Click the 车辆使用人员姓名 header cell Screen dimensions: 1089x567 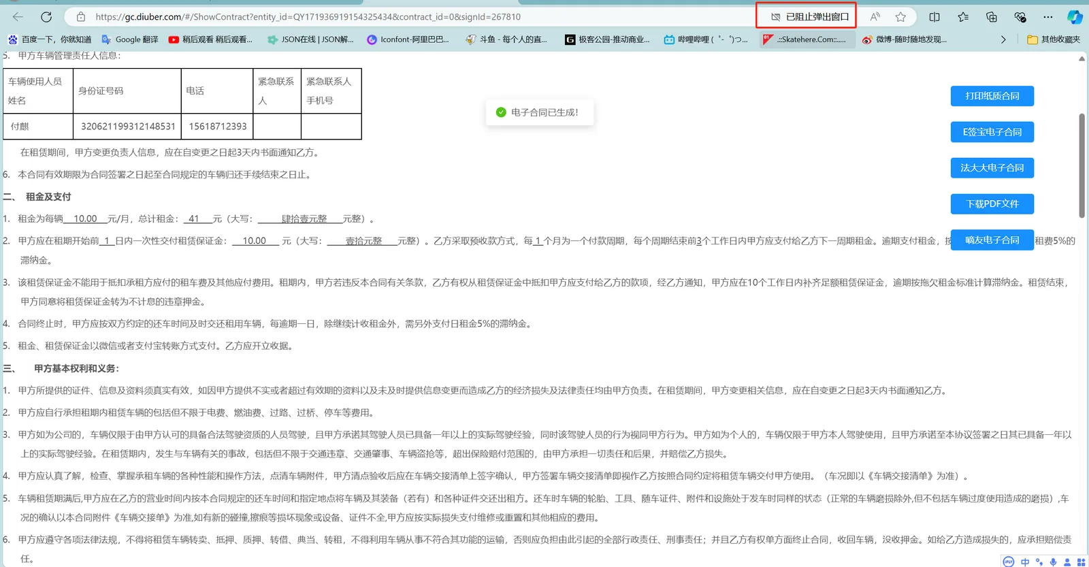pyautogui.click(x=38, y=91)
